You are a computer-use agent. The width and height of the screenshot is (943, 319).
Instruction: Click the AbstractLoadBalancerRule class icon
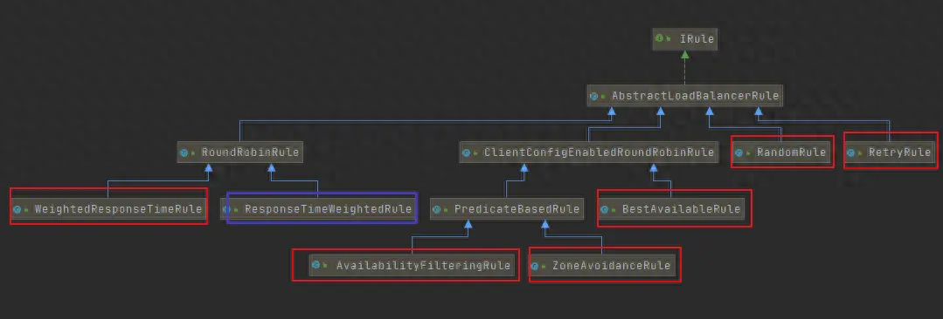pyautogui.click(x=594, y=96)
